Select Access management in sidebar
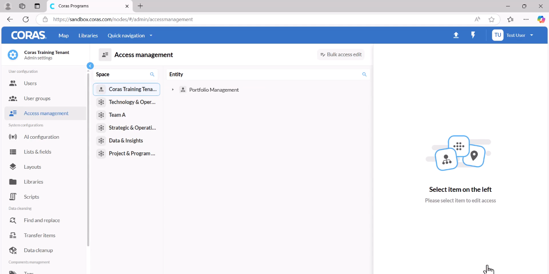Image resolution: width=549 pixels, height=274 pixels. click(45, 113)
